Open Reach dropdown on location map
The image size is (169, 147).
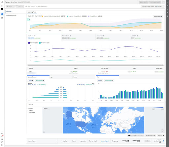(x=46, y=109)
